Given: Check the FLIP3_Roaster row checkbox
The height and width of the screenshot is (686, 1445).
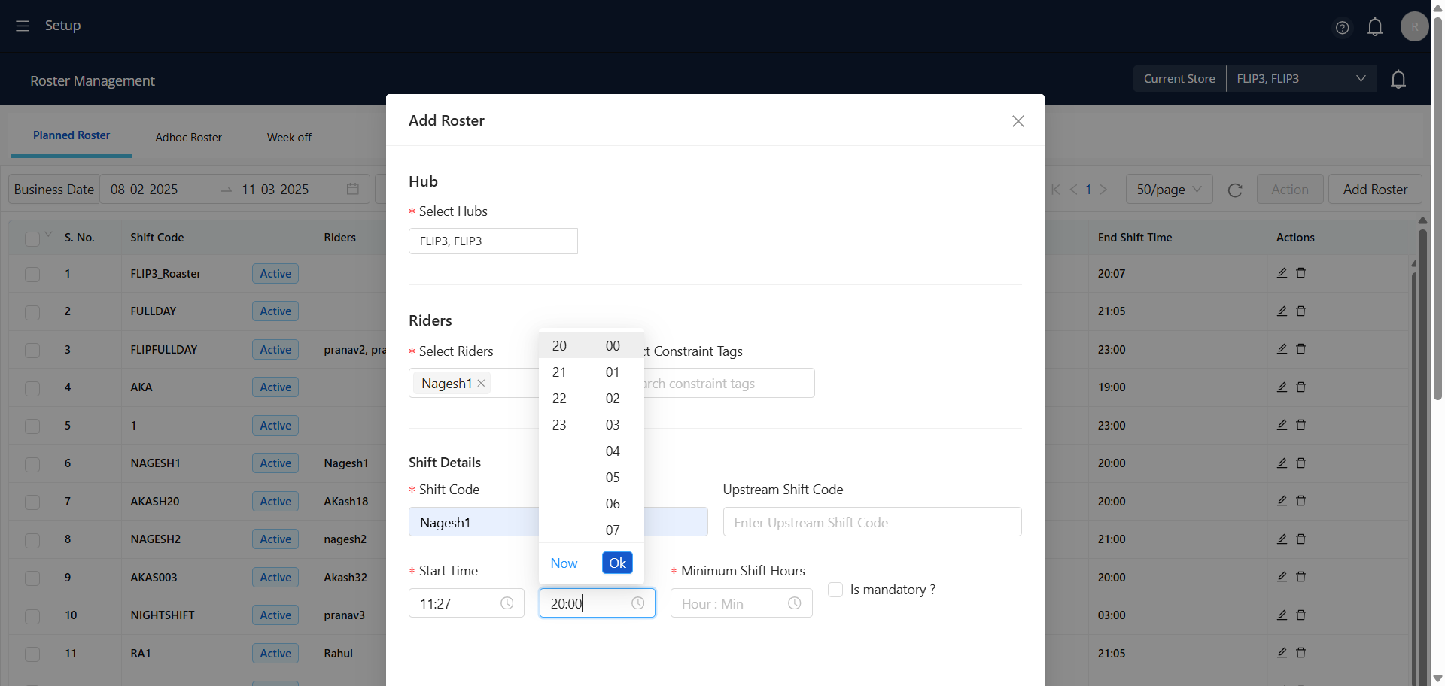Looking at the screenshot, I should [32, 274].
